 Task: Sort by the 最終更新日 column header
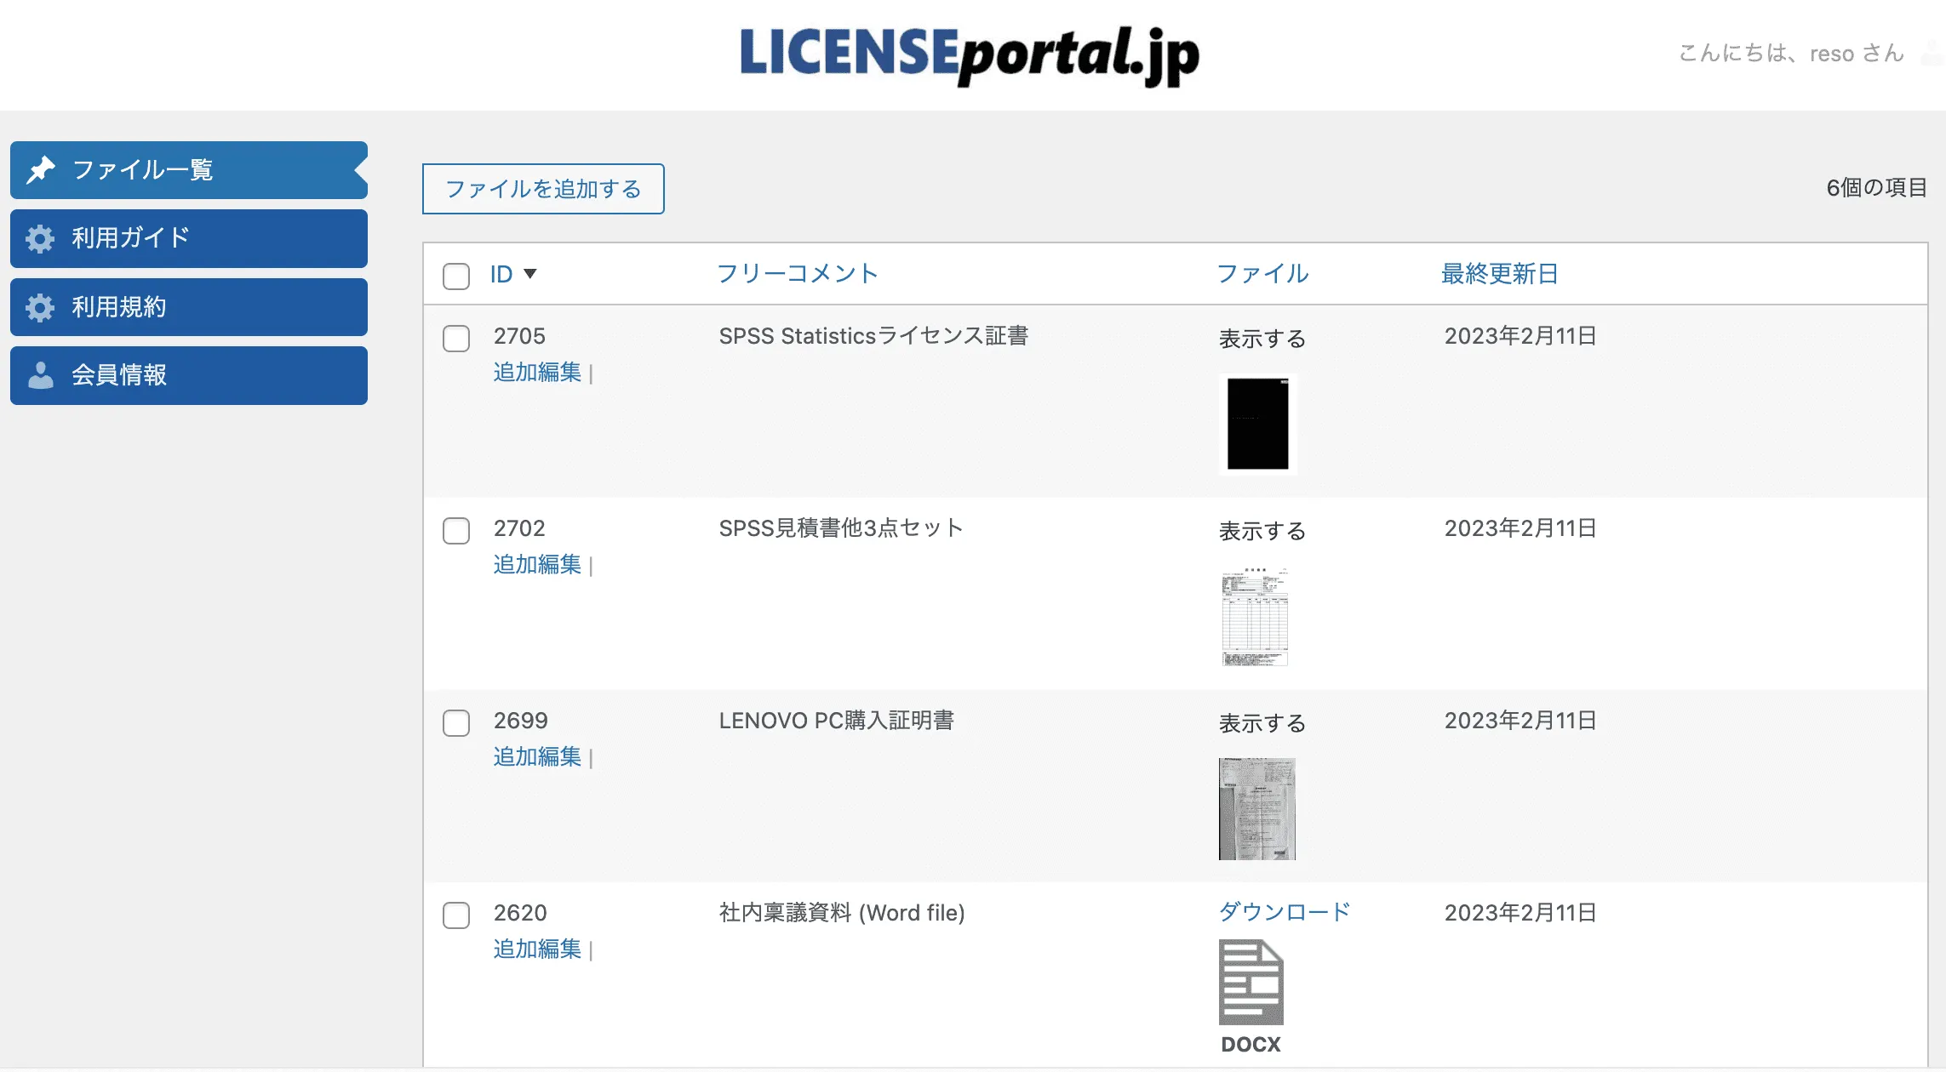[x=1499, y=274]
